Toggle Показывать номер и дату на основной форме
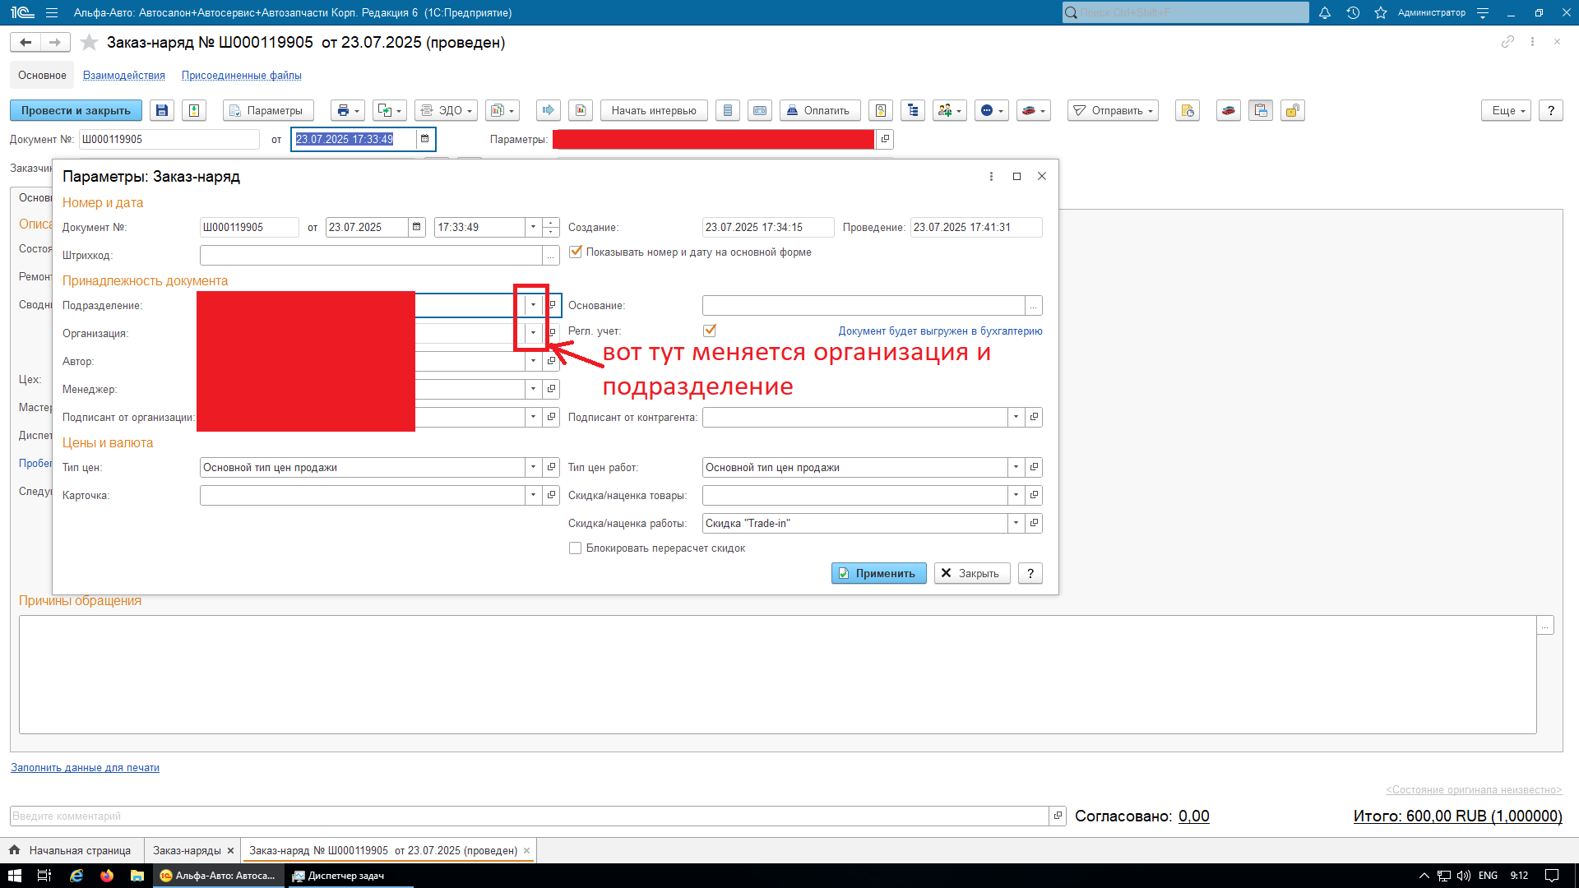Image resolution: width=1579 pixels, height=888 pixels. pyautogui.click(x=576, y=252)
